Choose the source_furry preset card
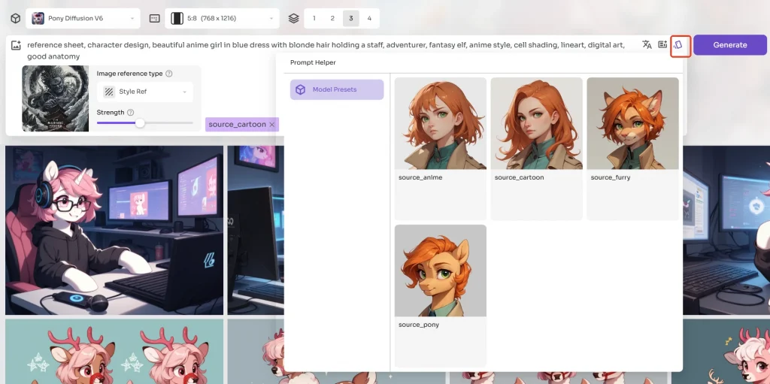The height and width of the screenshot is (384, 770). (632, 148)
